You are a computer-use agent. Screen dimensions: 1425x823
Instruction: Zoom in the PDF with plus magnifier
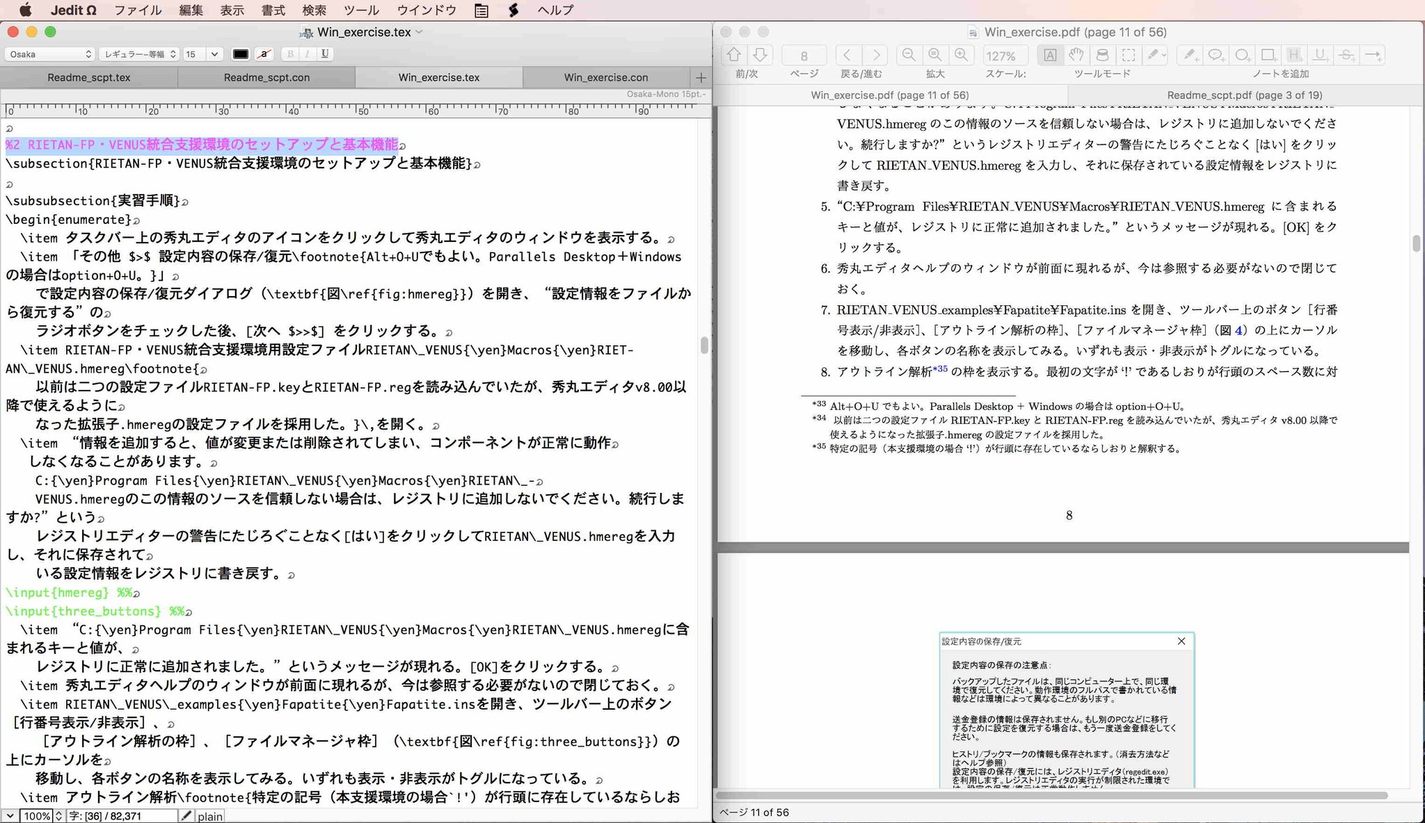[962, 55]
